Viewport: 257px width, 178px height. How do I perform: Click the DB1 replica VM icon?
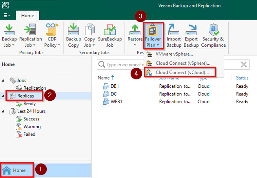(106, 86)
